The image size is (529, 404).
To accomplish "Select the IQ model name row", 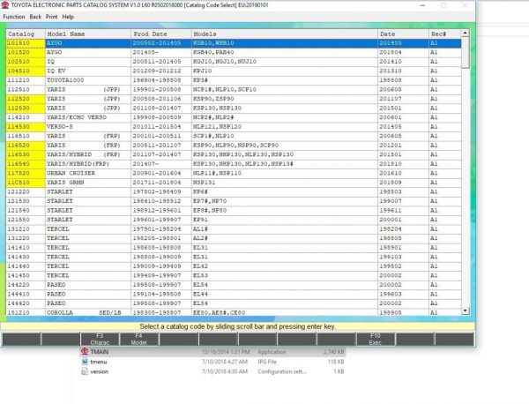I will 234,62.
